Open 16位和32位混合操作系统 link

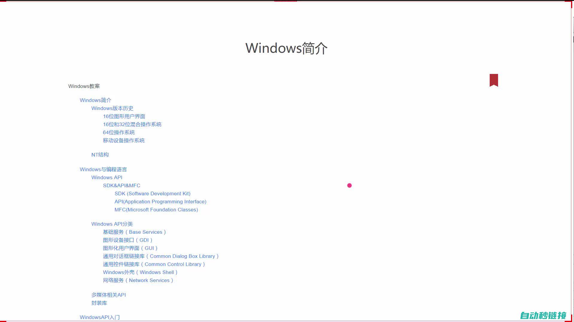(x=132, y=124)
